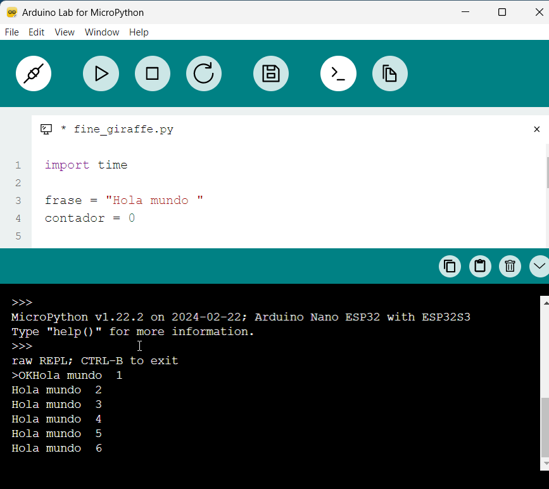Open the Edit menu
The width and height of the screenshot is (549, 489).
[37, 32]
